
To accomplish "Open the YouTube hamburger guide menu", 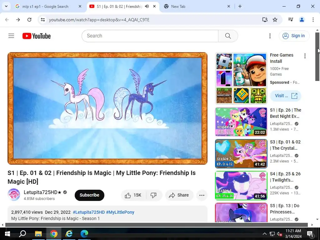I will [x=11, y=36].
